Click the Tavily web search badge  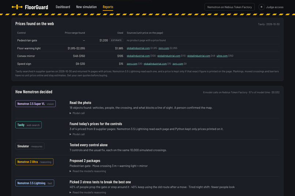point(29,125)
